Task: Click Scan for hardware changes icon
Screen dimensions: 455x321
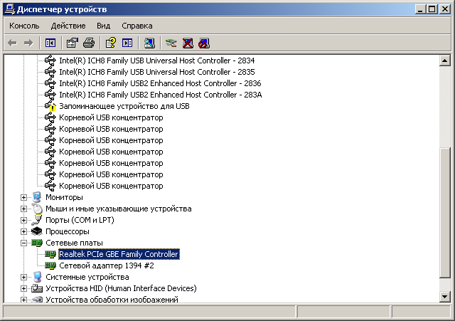Action: [149, 43]
